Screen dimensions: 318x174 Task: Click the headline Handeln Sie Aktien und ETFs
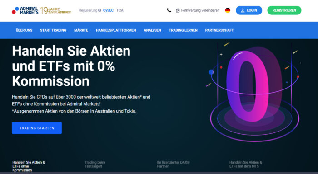click(x=71, y=66)
